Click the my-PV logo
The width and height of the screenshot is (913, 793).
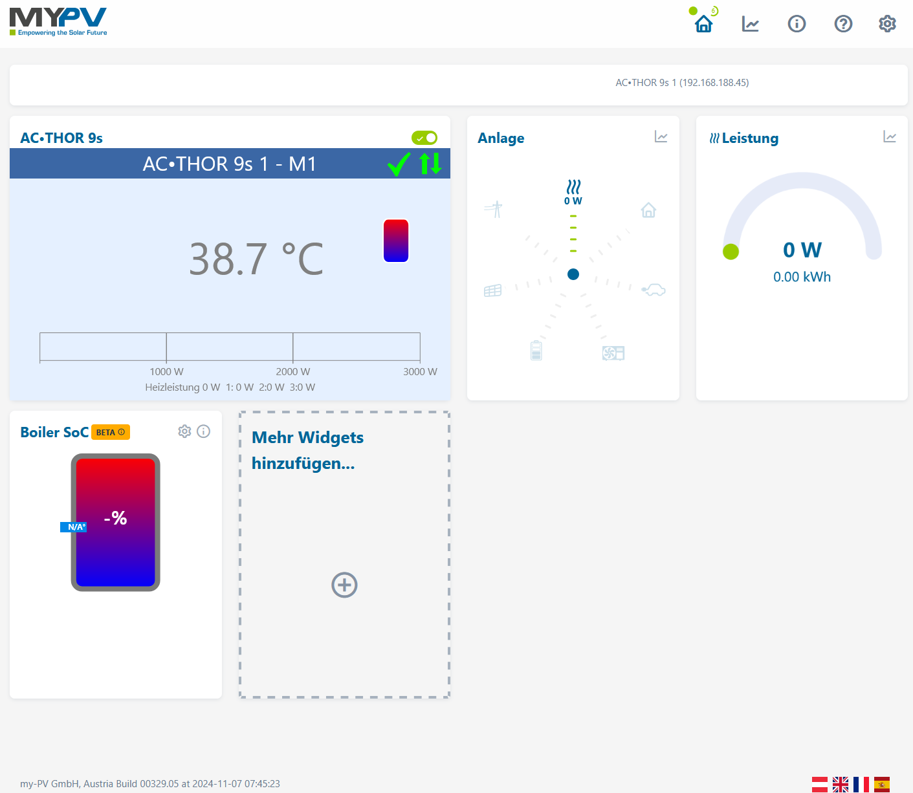(58, 22)
